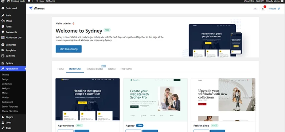
Task: Click the admin avatar in top bar
Action: coord(282,1)
